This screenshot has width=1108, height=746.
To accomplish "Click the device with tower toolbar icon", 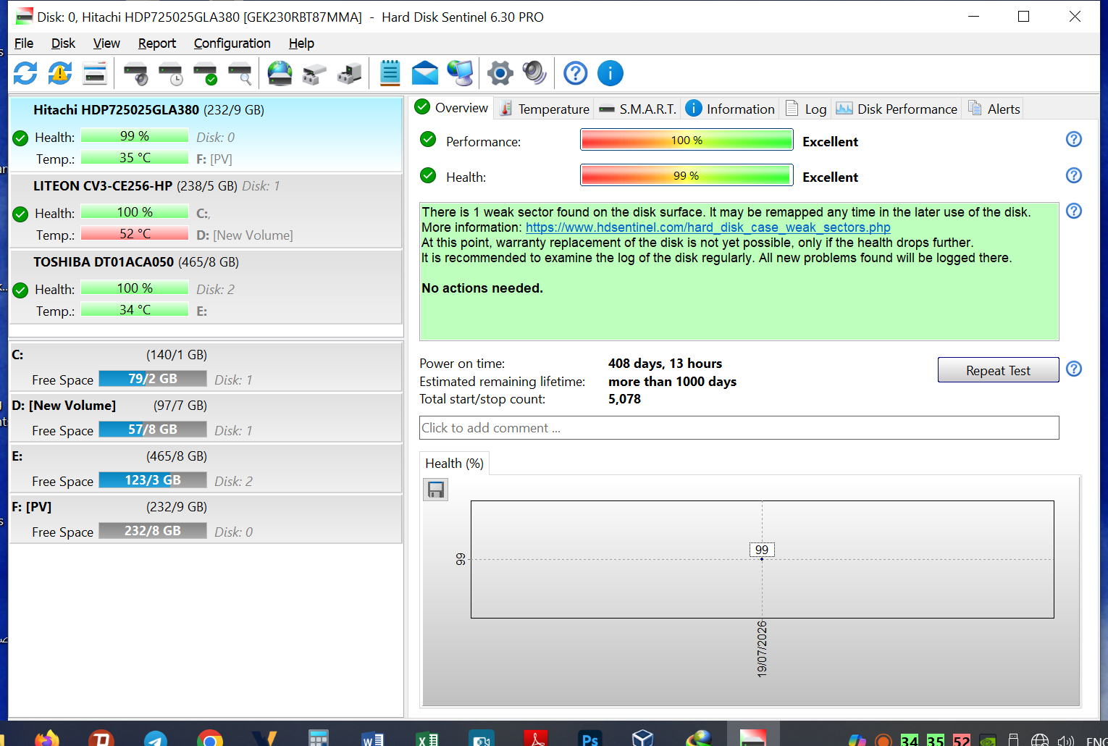I will tap(349, 73).
